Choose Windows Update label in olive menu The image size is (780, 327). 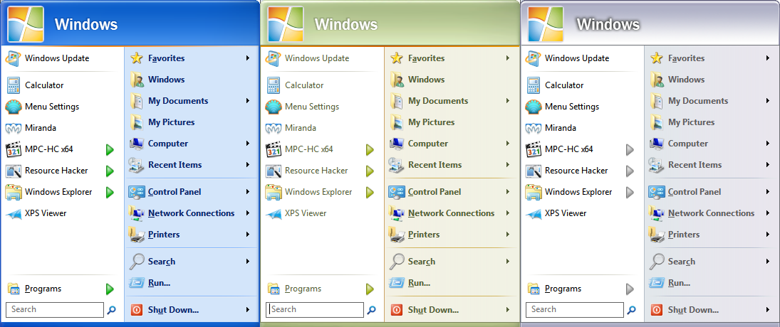click(317, 58)
